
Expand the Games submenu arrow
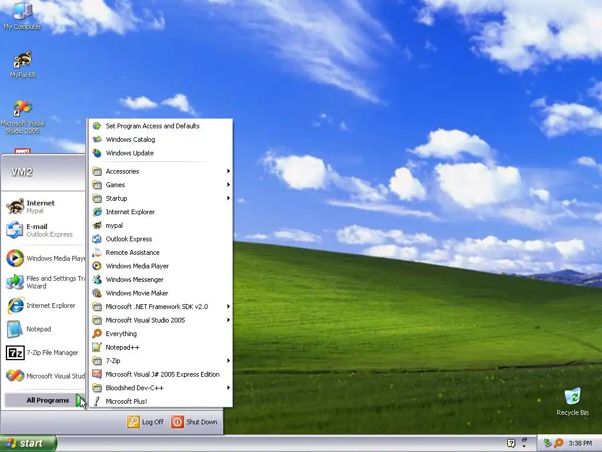coord(229,185)
